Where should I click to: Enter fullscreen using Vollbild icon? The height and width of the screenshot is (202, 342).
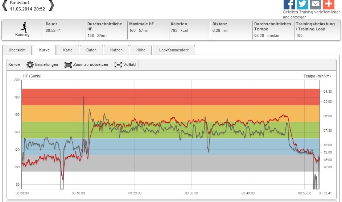[118, 65]
